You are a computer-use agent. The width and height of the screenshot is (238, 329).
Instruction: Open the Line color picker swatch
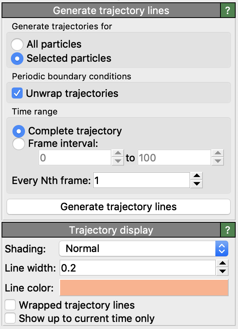point(144,288)
